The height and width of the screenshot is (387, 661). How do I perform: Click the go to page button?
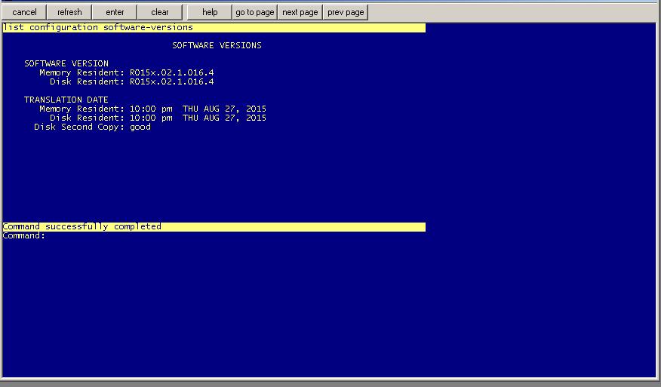click(x=254, y=12)
